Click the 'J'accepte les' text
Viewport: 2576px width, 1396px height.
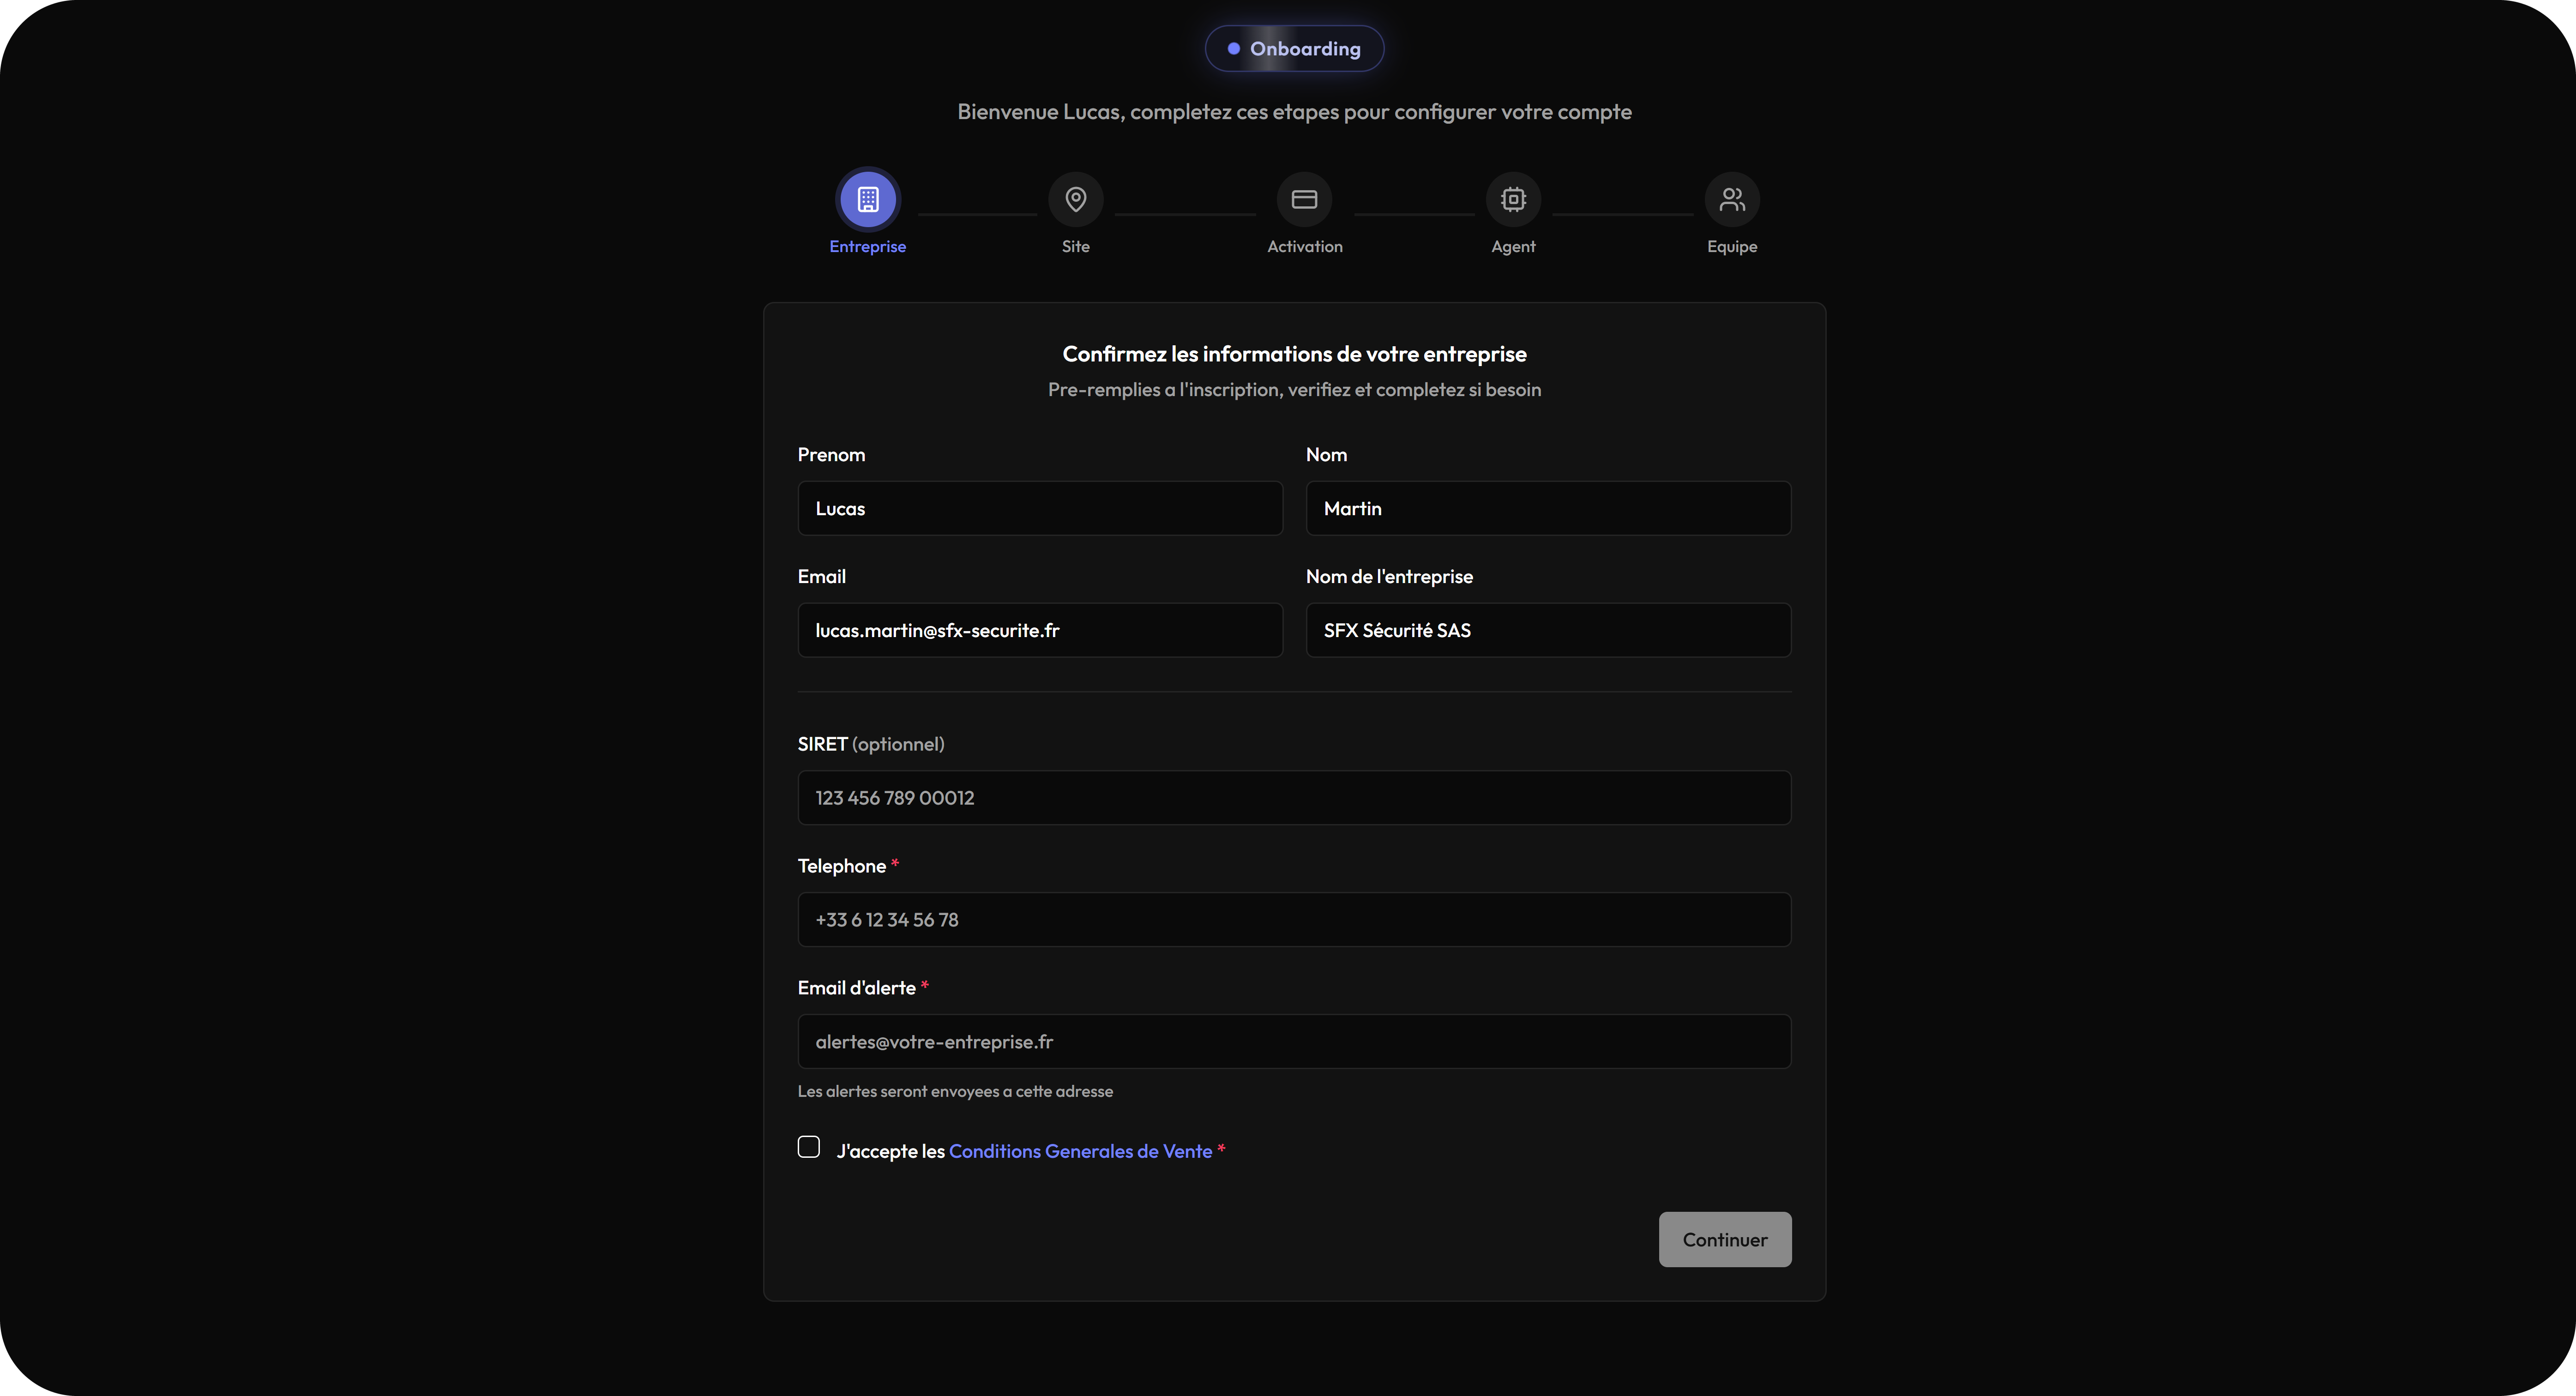[x=890, y=1151]
